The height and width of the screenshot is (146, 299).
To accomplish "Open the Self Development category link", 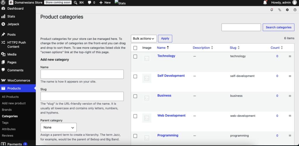I will pyautogui.click(x=171, y=76).
